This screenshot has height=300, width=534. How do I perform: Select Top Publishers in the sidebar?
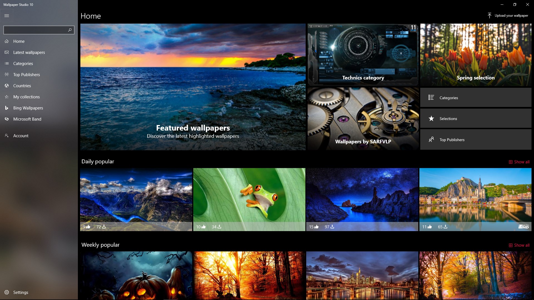point(27,74)
